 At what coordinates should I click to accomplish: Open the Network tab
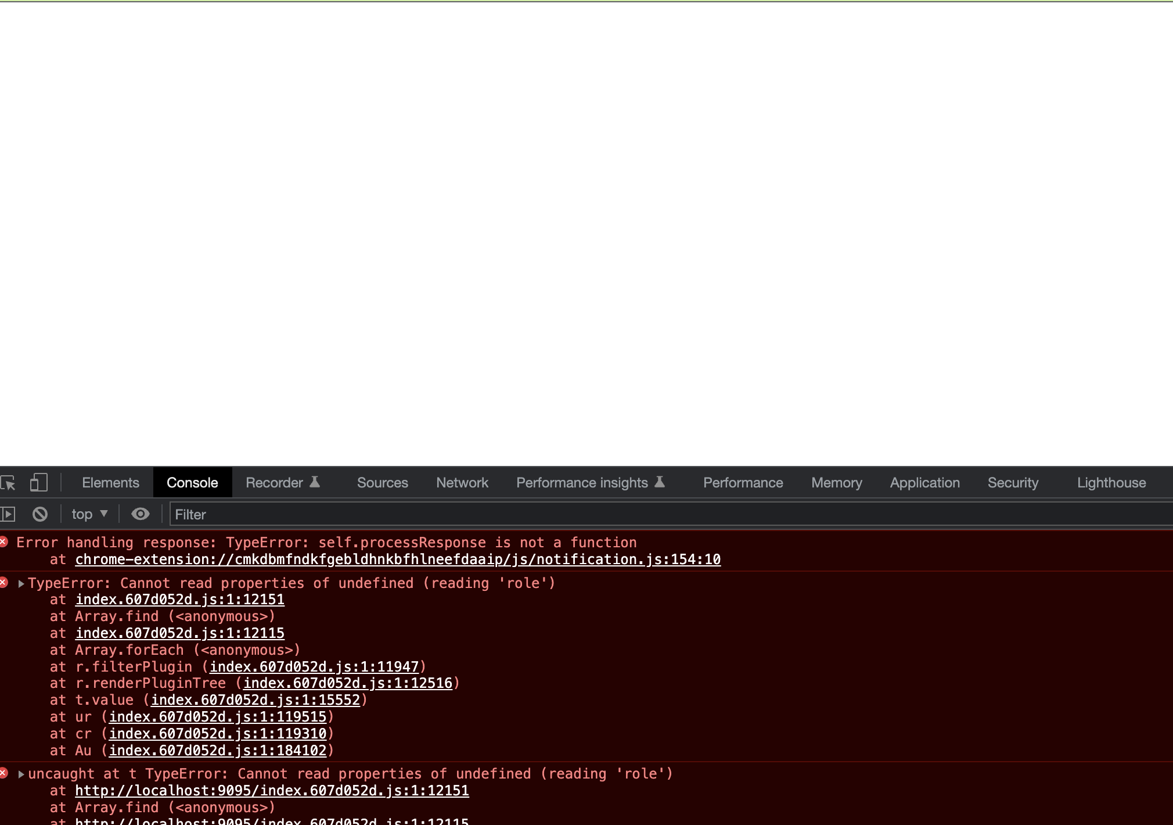(462, 483)
